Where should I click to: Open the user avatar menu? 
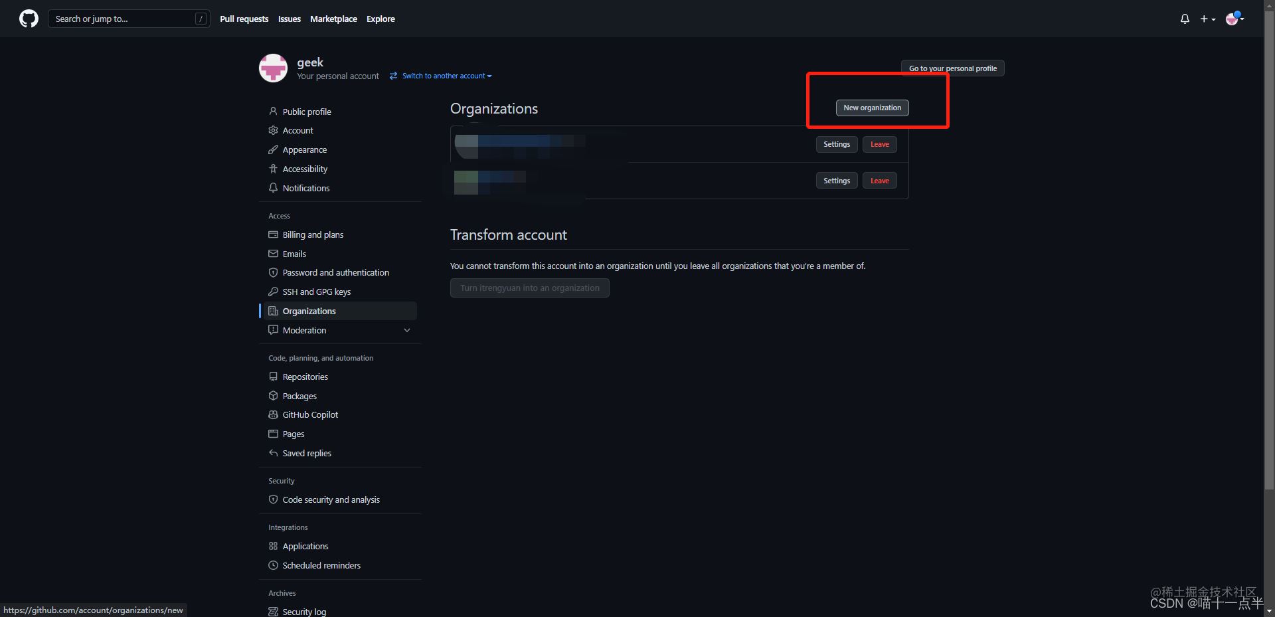tap(1234, 19)
